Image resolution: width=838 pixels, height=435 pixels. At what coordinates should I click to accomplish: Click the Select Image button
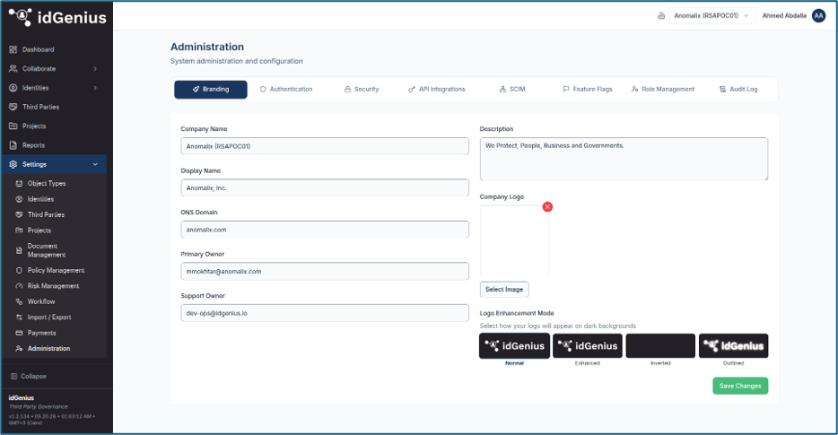[504, 289]
